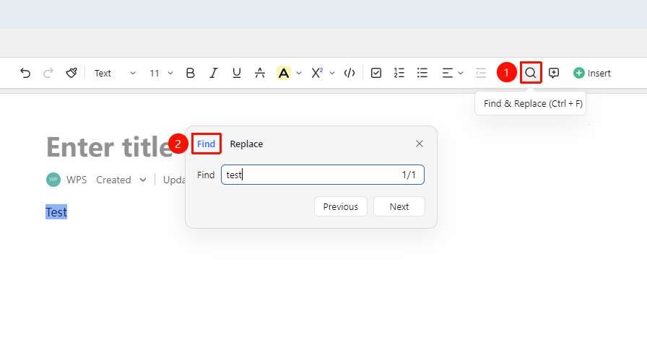Click the Enter title placeholder
Screen dimensions: 647x355
[109, 147]
